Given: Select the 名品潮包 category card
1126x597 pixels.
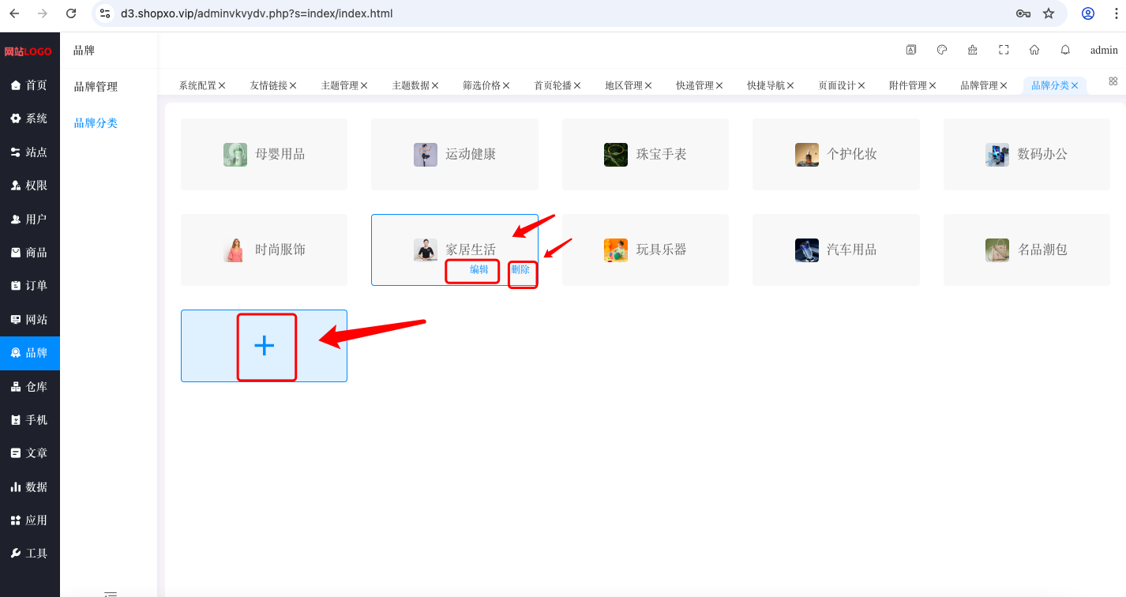Looking at the screenshot, I should tap(1027, 250).
